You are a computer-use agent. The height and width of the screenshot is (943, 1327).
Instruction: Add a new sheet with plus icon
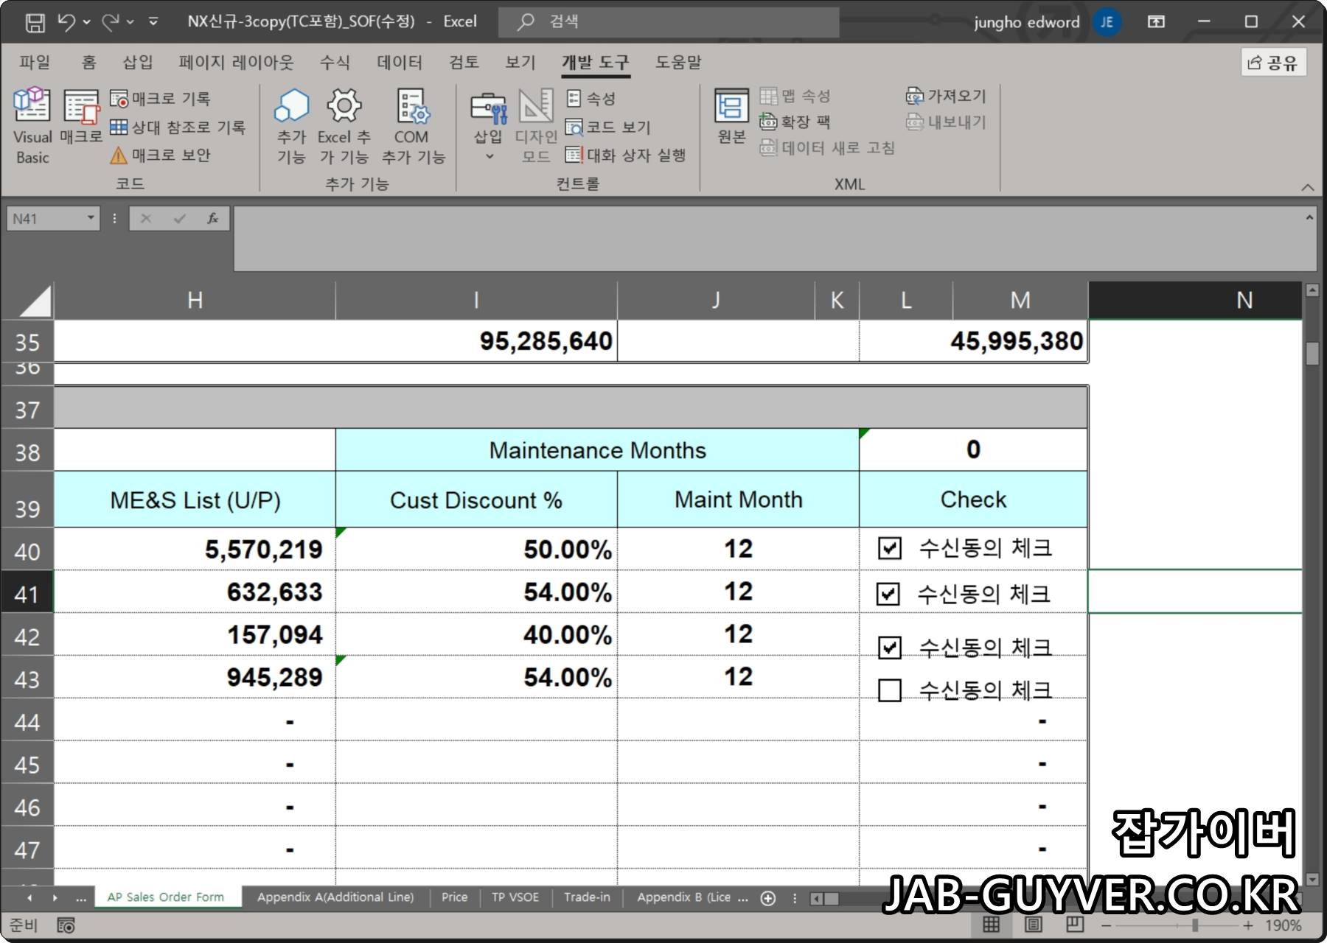(767, 898)
